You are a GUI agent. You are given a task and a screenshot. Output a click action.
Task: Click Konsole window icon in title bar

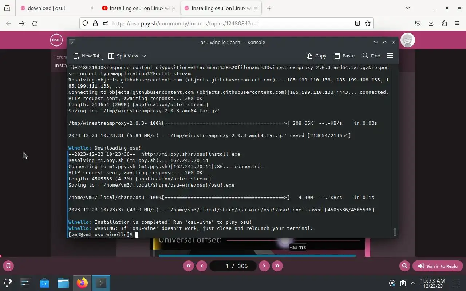click(x=72, y=42)
